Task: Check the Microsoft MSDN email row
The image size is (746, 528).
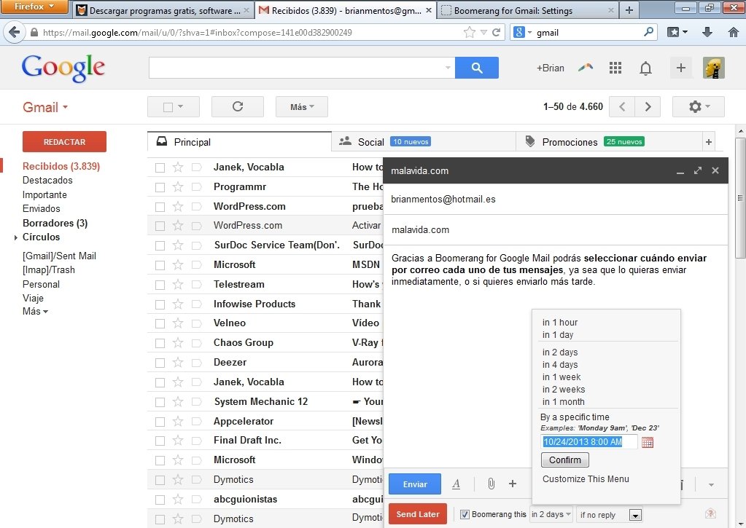Action: click(160, 265)
